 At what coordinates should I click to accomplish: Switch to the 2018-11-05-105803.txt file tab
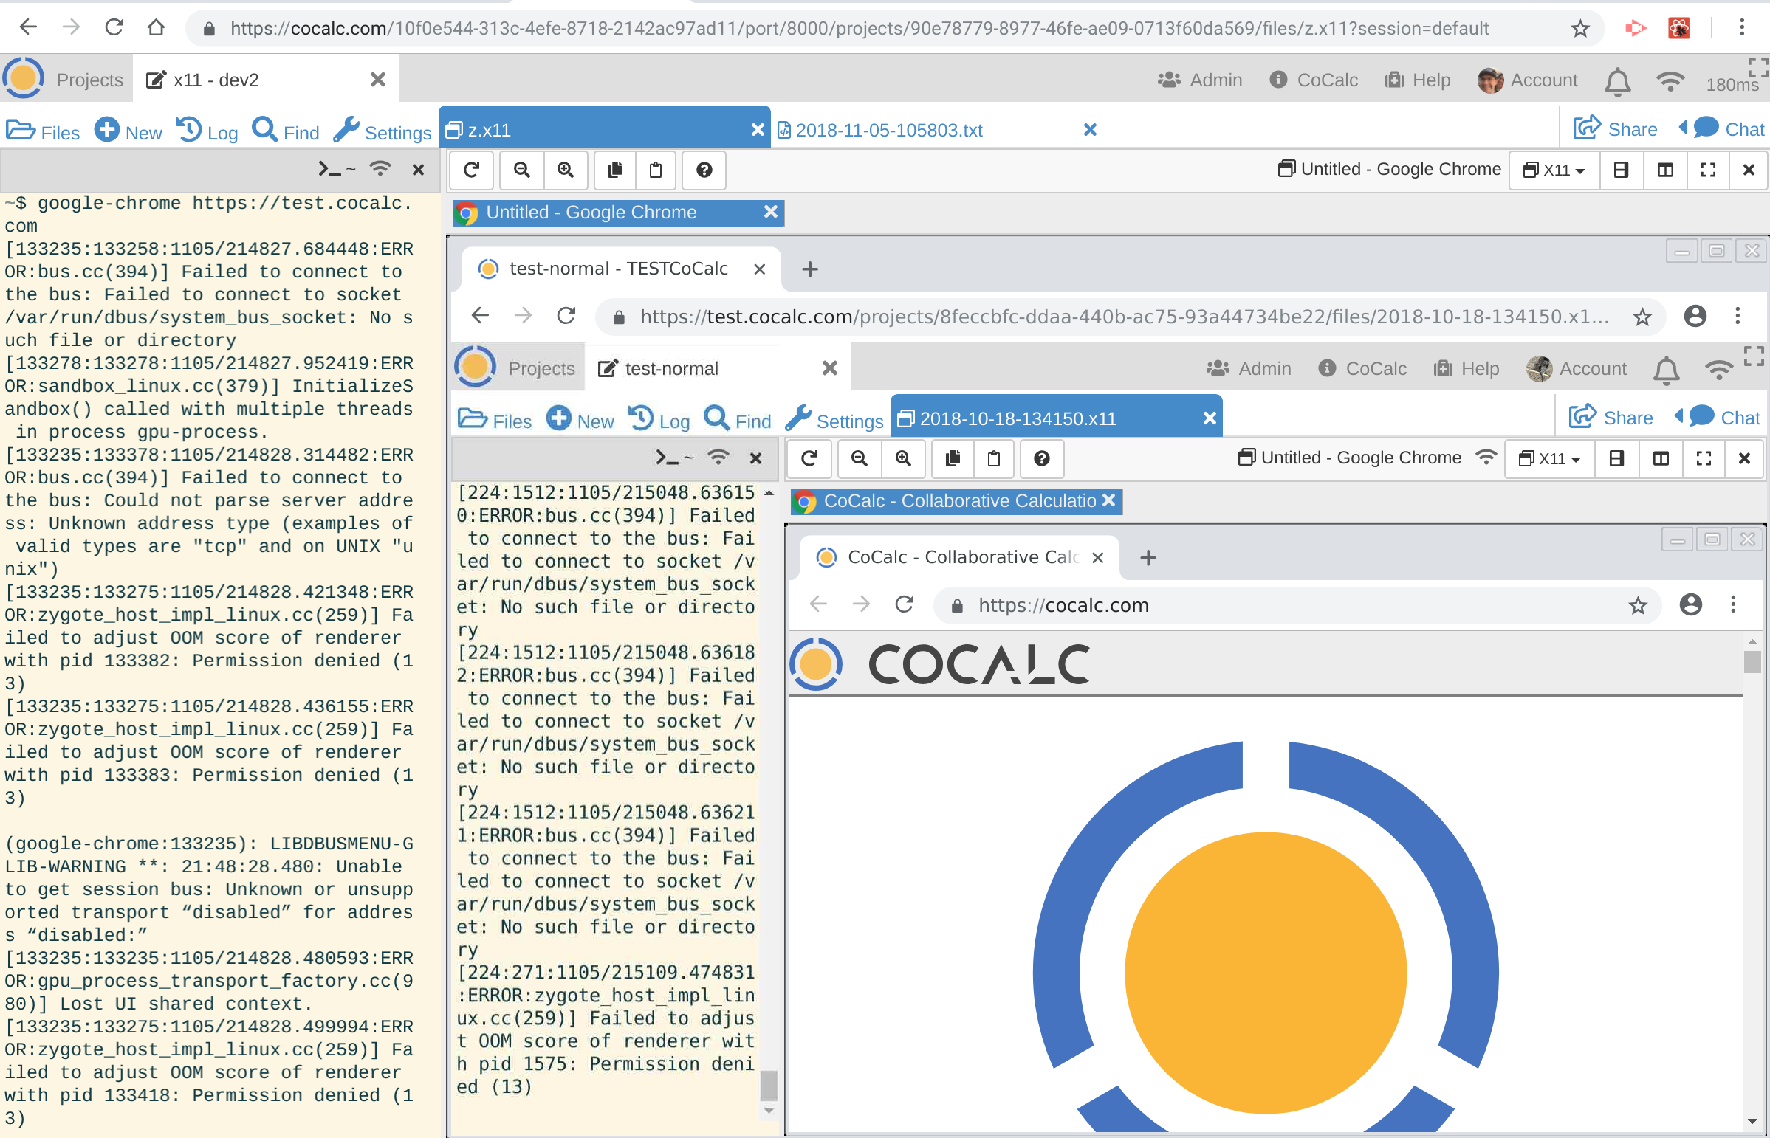pos(889,130)
